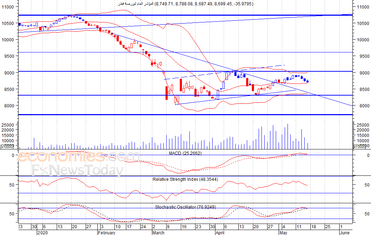Select '11000' on the left price axis

point(8,7)
